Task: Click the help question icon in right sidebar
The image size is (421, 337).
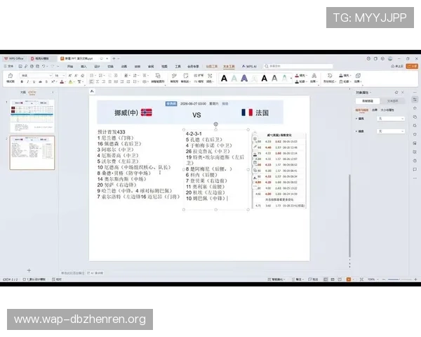Action: click(415, 161)
